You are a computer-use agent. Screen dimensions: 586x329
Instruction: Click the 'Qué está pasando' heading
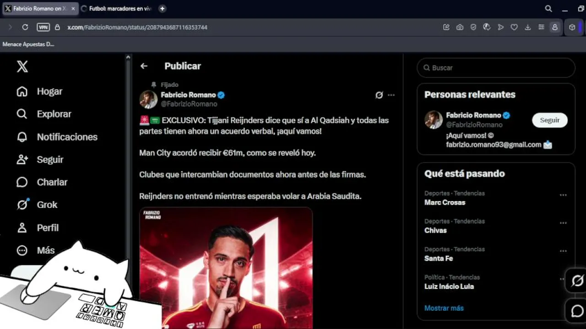[x=465, y=174]
